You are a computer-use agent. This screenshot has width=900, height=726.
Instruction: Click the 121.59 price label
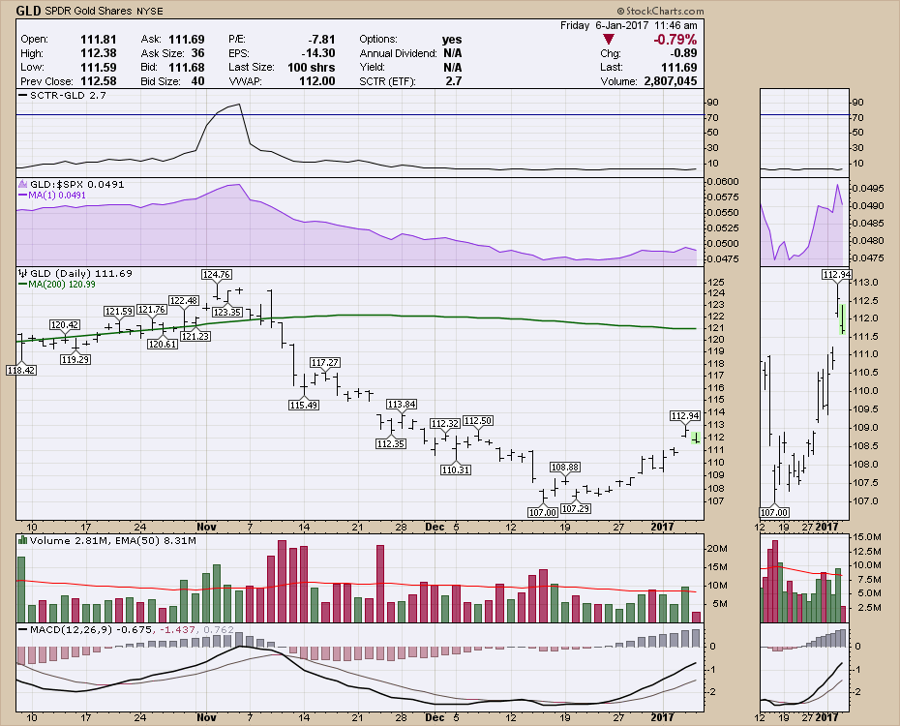119,312
